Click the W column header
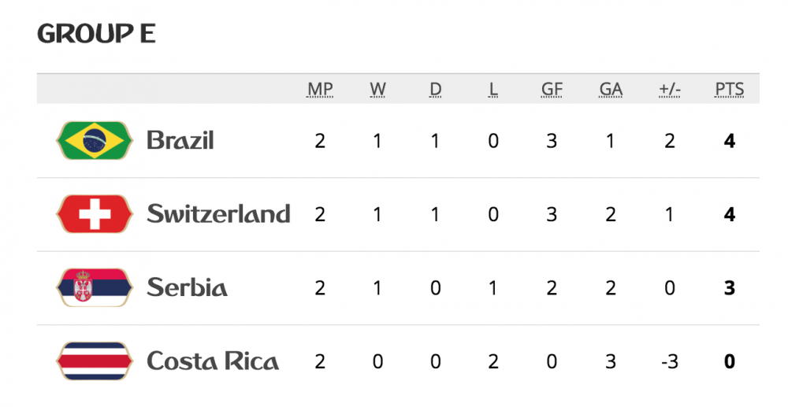The image size is (788, 407). point(378,90)
